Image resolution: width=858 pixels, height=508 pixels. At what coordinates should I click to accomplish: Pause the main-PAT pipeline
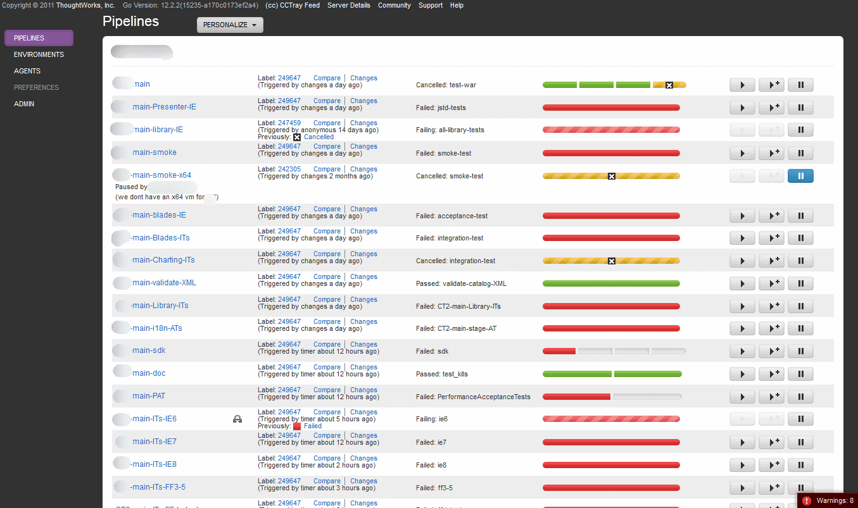(800, 396)
